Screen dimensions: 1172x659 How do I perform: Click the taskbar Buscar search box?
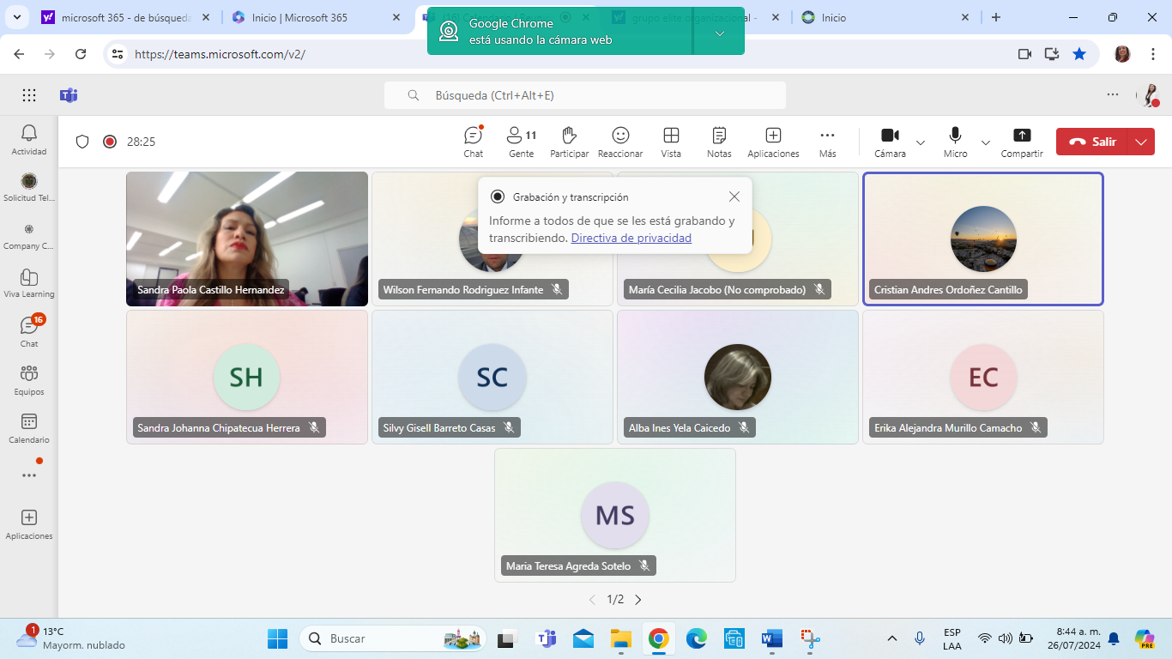click(392, 638)
